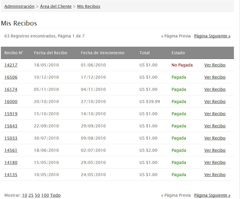The width and height of the screenshot is (240, 199).
Task: Click receipt date 18/05/2010
Action: (46, 65)
